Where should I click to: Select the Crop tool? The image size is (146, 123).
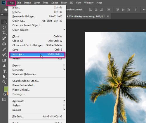[x=4, y=33]
